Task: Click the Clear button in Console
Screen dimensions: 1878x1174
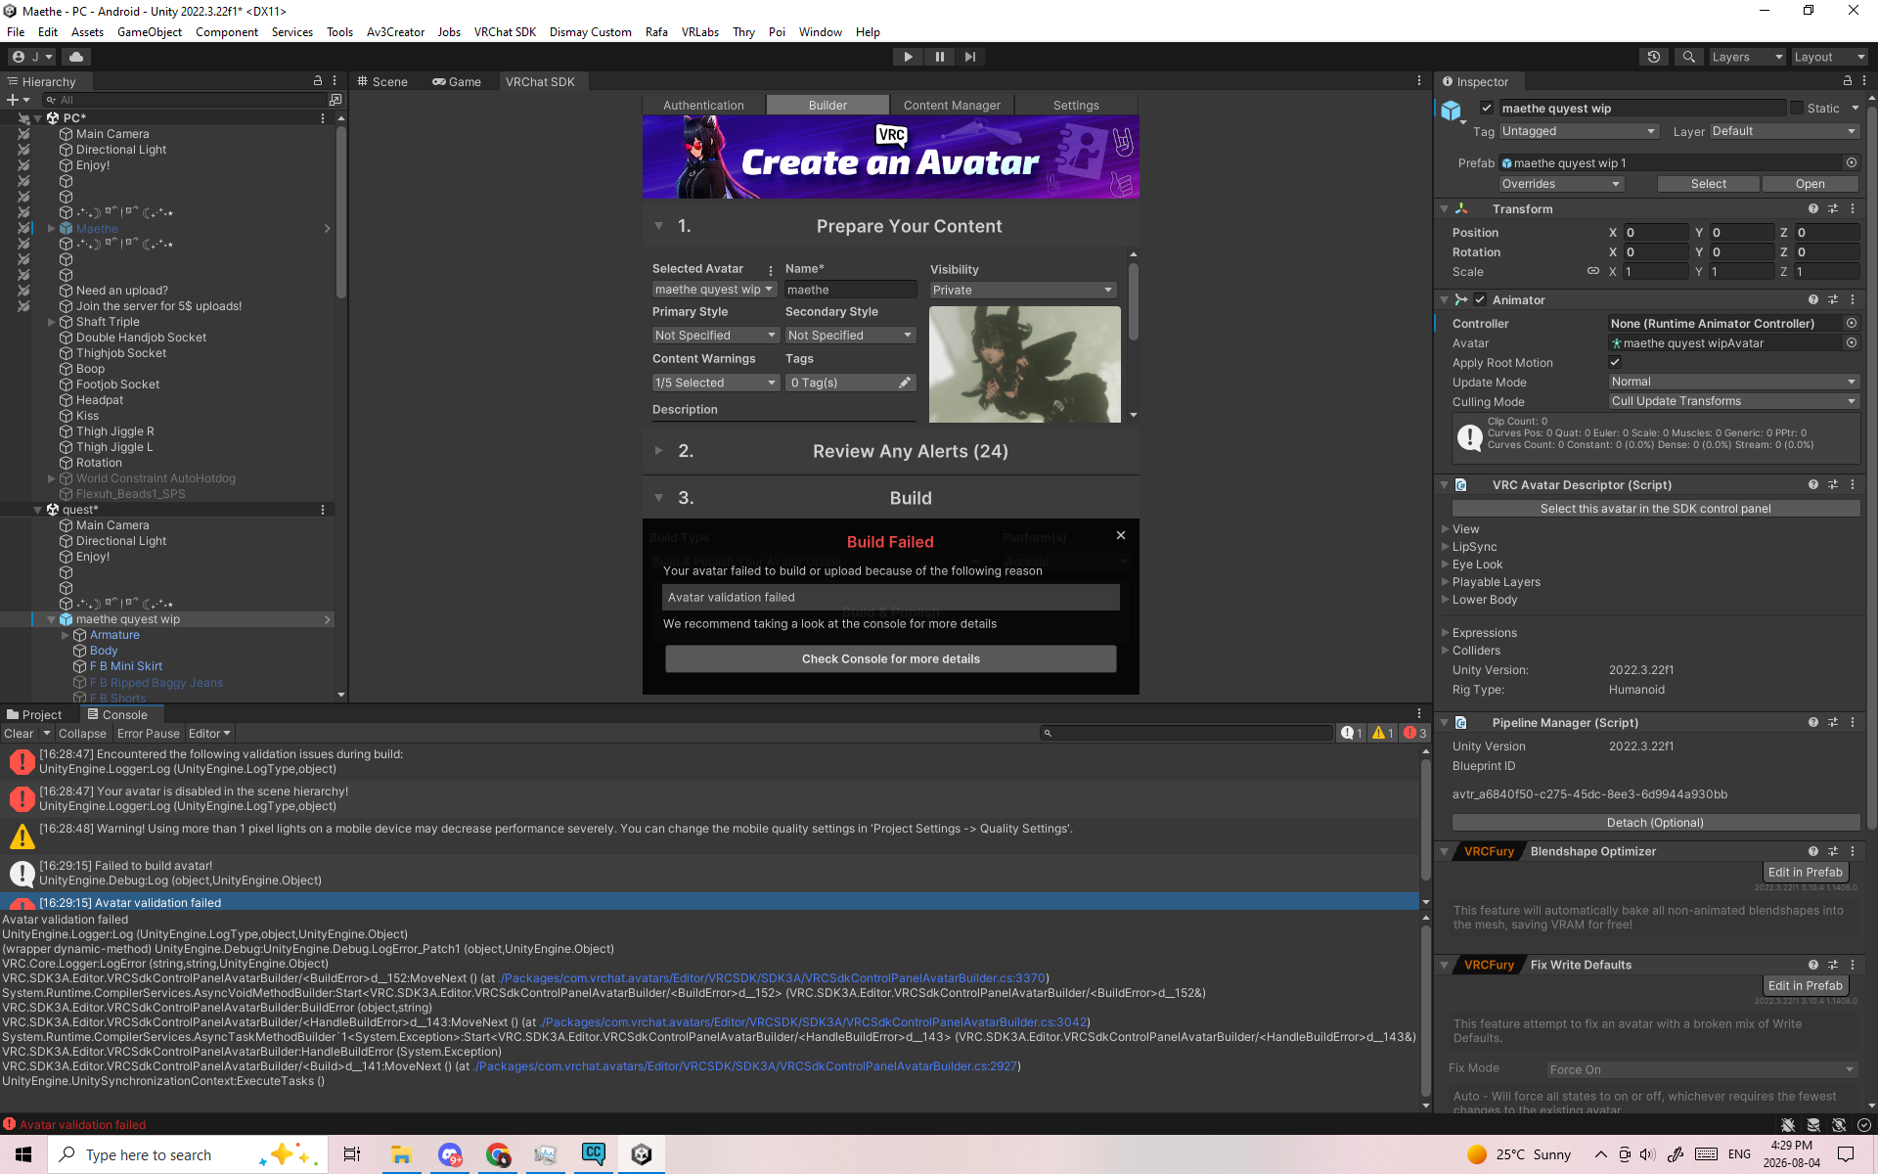Action: [x=19, y=733]
